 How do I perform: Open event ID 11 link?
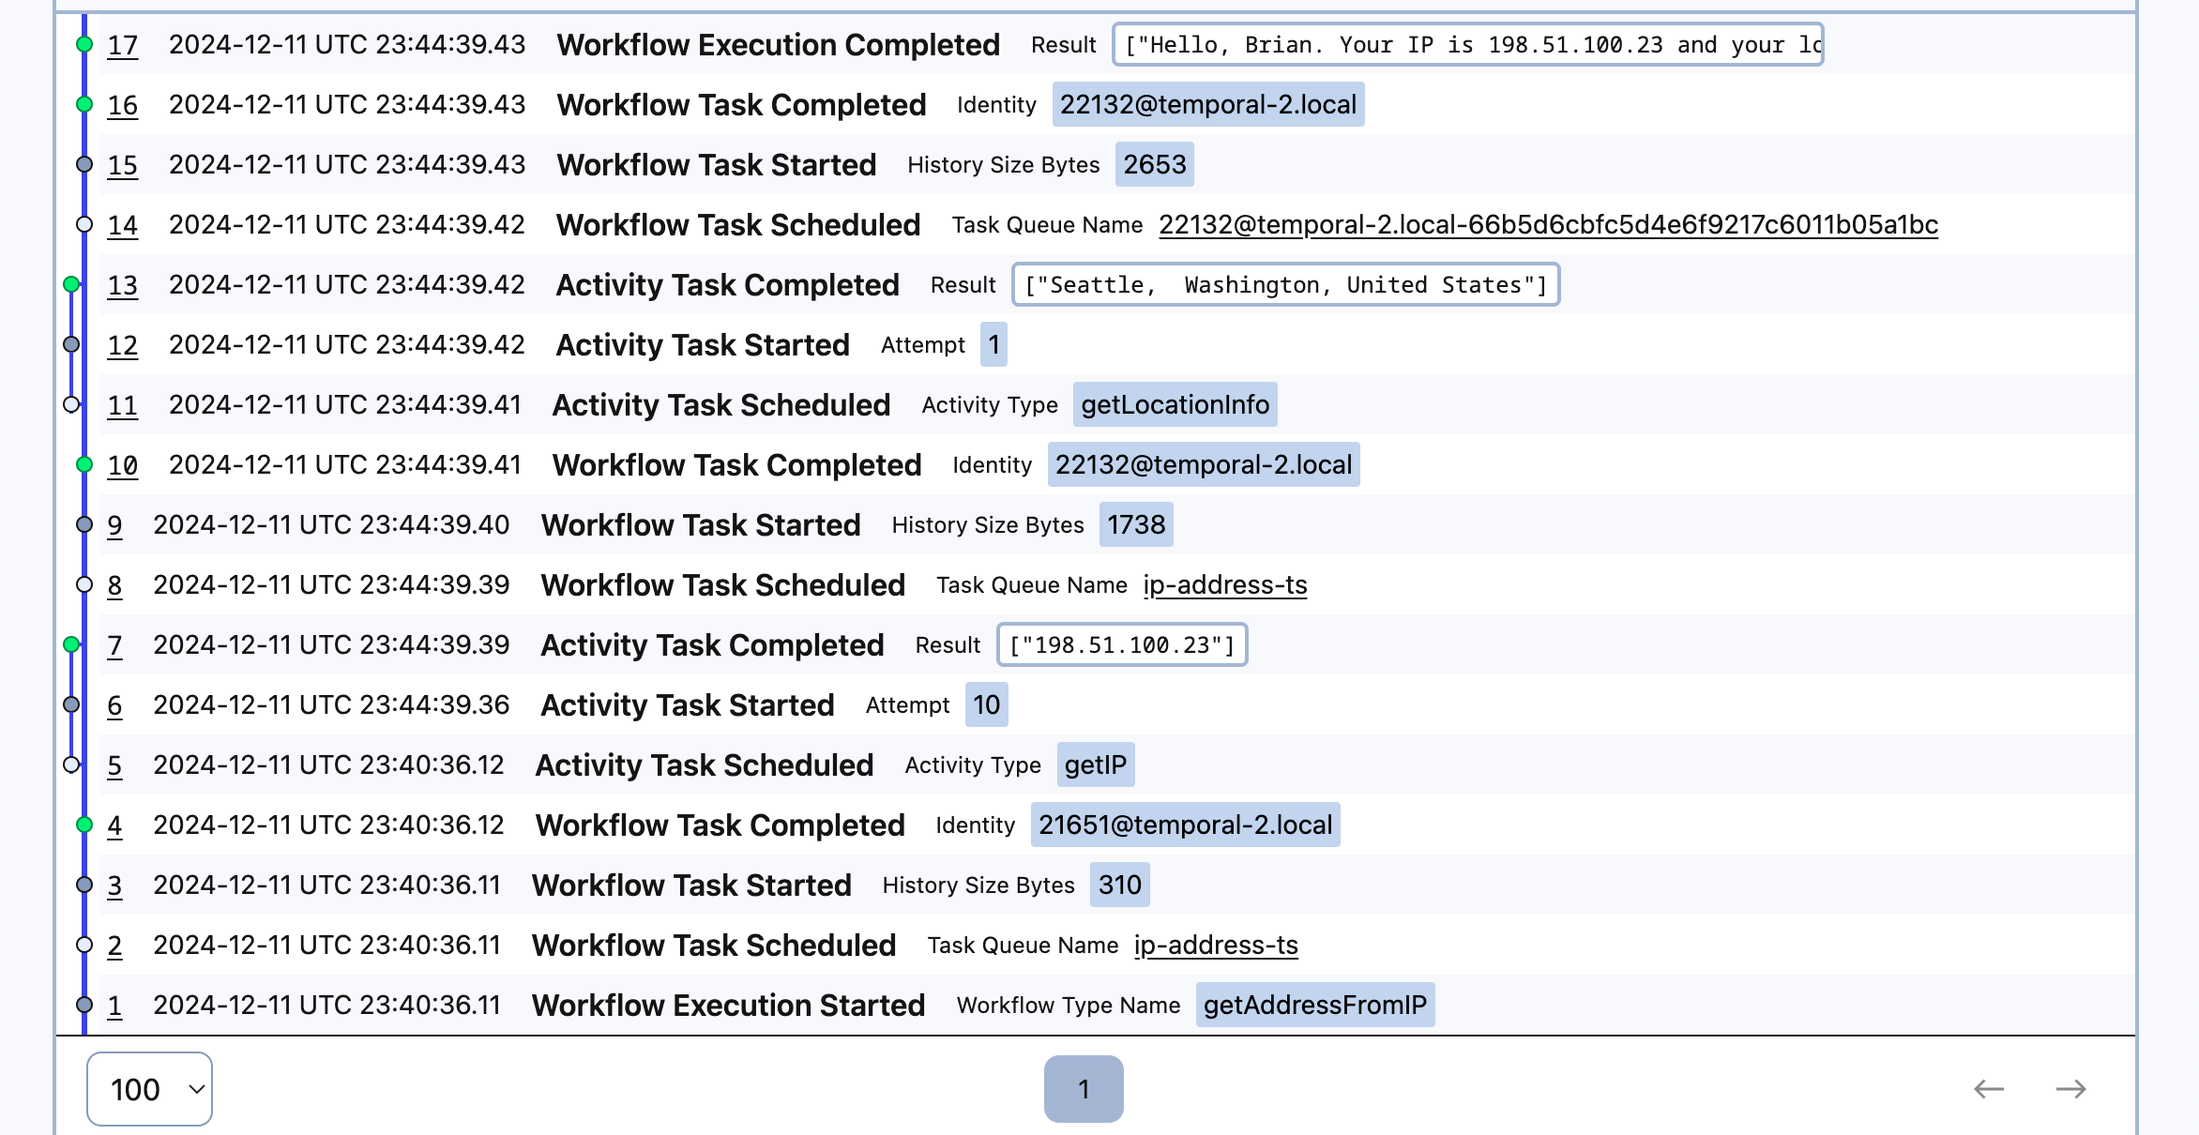pyautogui.click(x=122, y=404)
